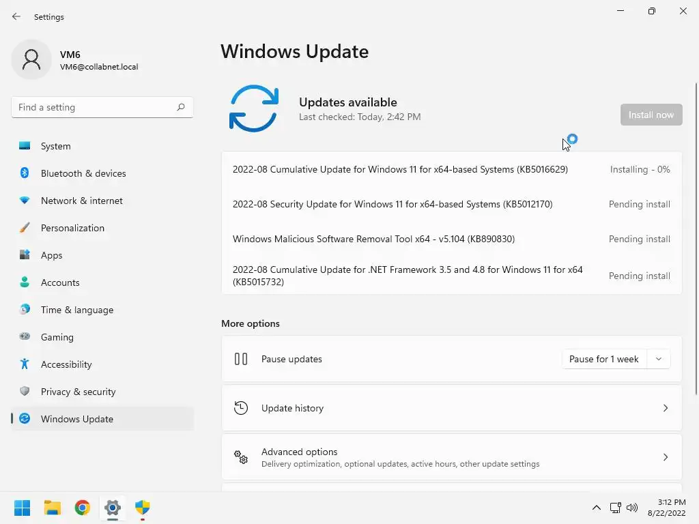Click Malicious Software Removal Tool entry
Viewport: 699px width, 524px height.
tap(452, 239)
